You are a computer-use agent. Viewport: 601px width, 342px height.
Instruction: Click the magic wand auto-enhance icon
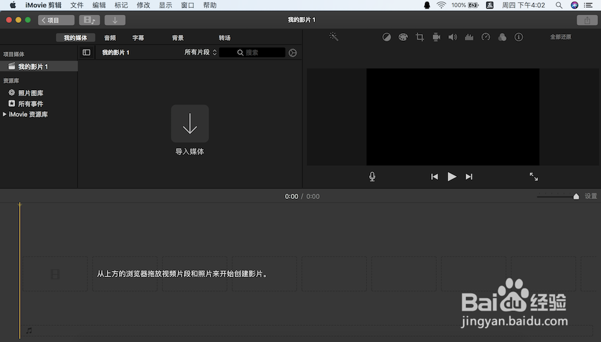click(x=334, y=37)
